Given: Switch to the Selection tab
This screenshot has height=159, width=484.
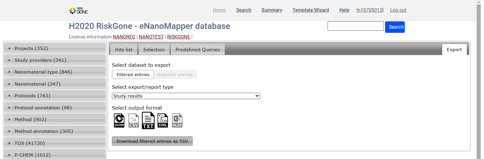Looking at the screenshot, I should click(x=154, y=50).
